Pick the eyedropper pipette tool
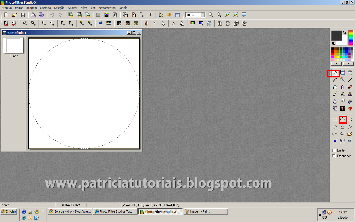The image size is (355, 222). pos(335,80)
